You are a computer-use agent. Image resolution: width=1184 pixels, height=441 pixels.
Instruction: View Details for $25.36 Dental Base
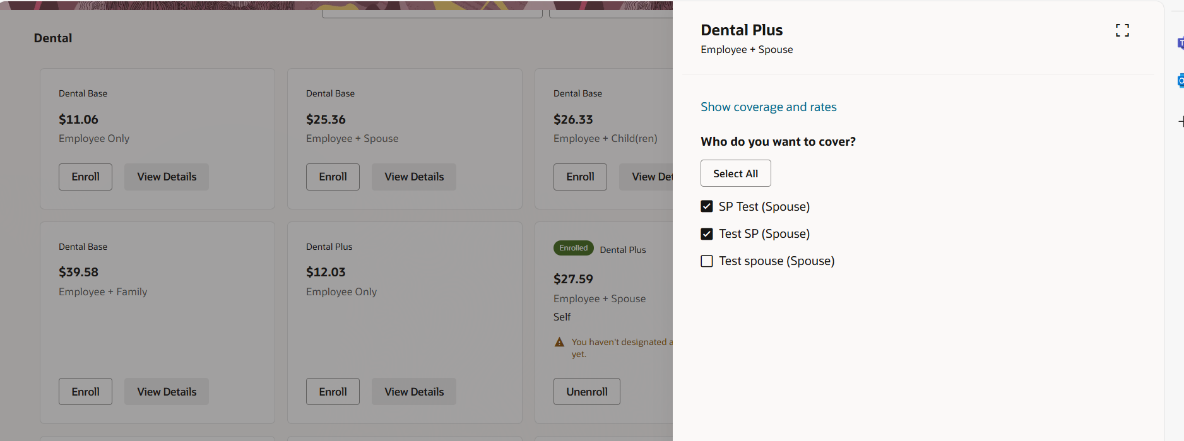(x=414, y=177)
